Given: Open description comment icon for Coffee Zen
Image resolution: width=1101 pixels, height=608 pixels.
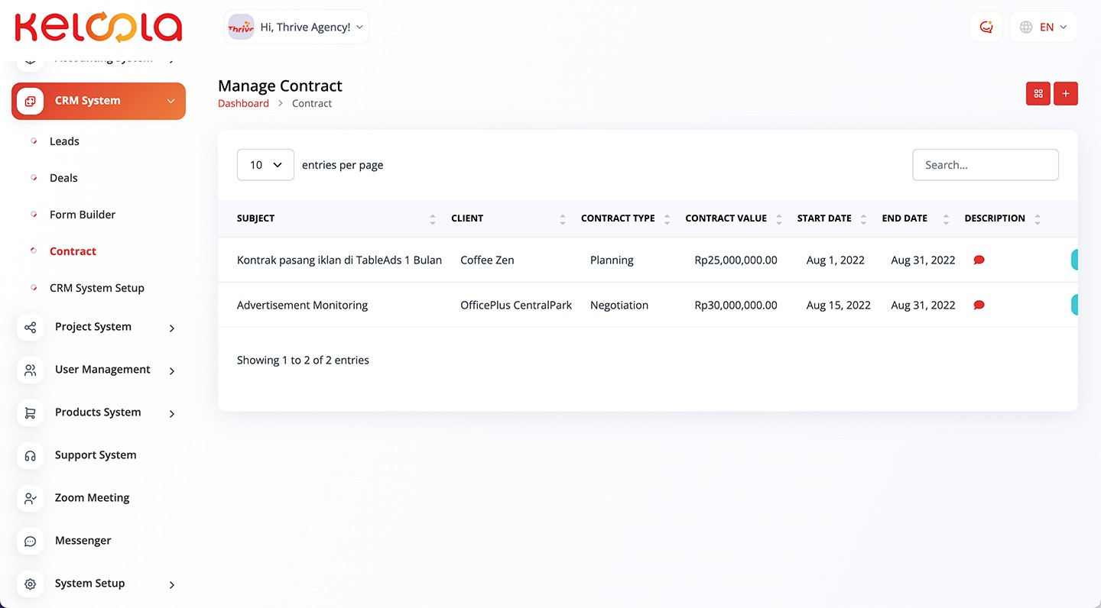Looking at the screenshot, I should pyautogui.click(x=979, y=260).
